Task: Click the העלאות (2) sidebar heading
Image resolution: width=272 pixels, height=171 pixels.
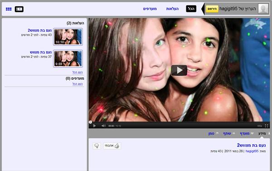Action: point(75,23)
